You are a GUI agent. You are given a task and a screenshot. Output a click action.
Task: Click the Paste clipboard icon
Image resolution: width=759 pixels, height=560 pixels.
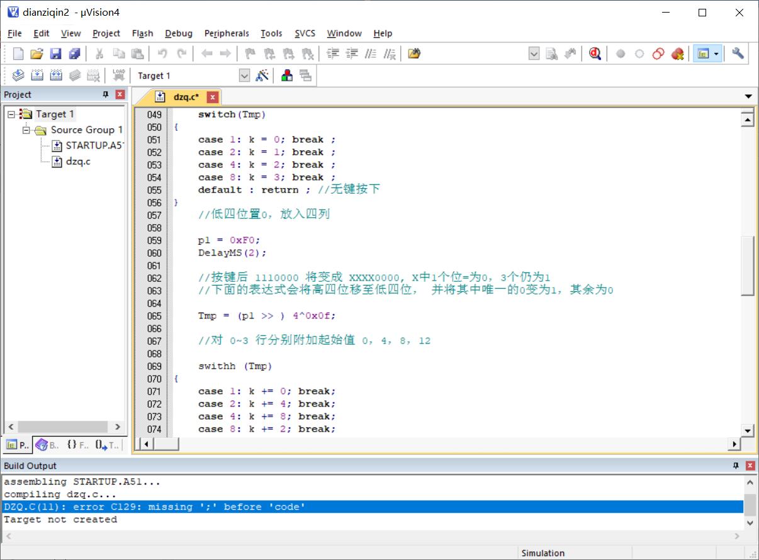(137, 54)
